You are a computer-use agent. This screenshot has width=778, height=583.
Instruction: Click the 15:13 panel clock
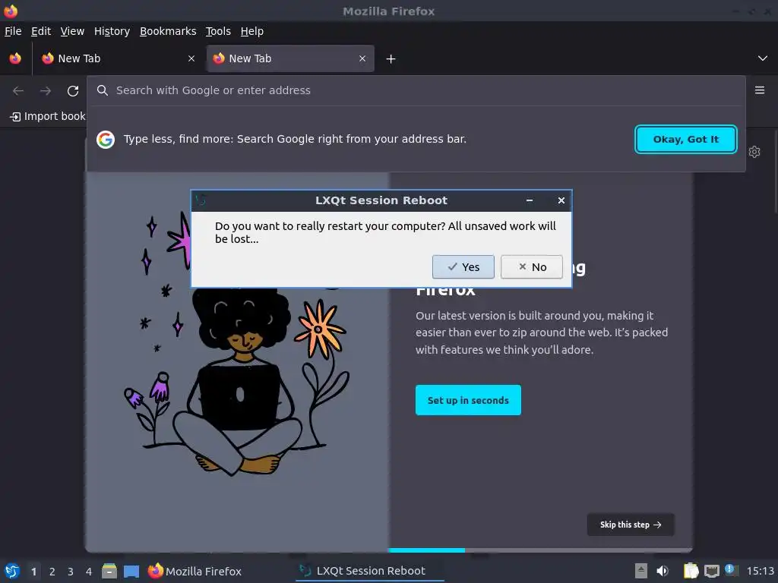[760, 571]
